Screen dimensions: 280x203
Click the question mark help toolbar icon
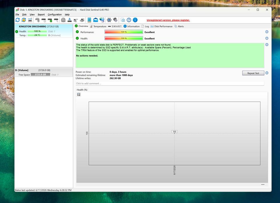129,20
